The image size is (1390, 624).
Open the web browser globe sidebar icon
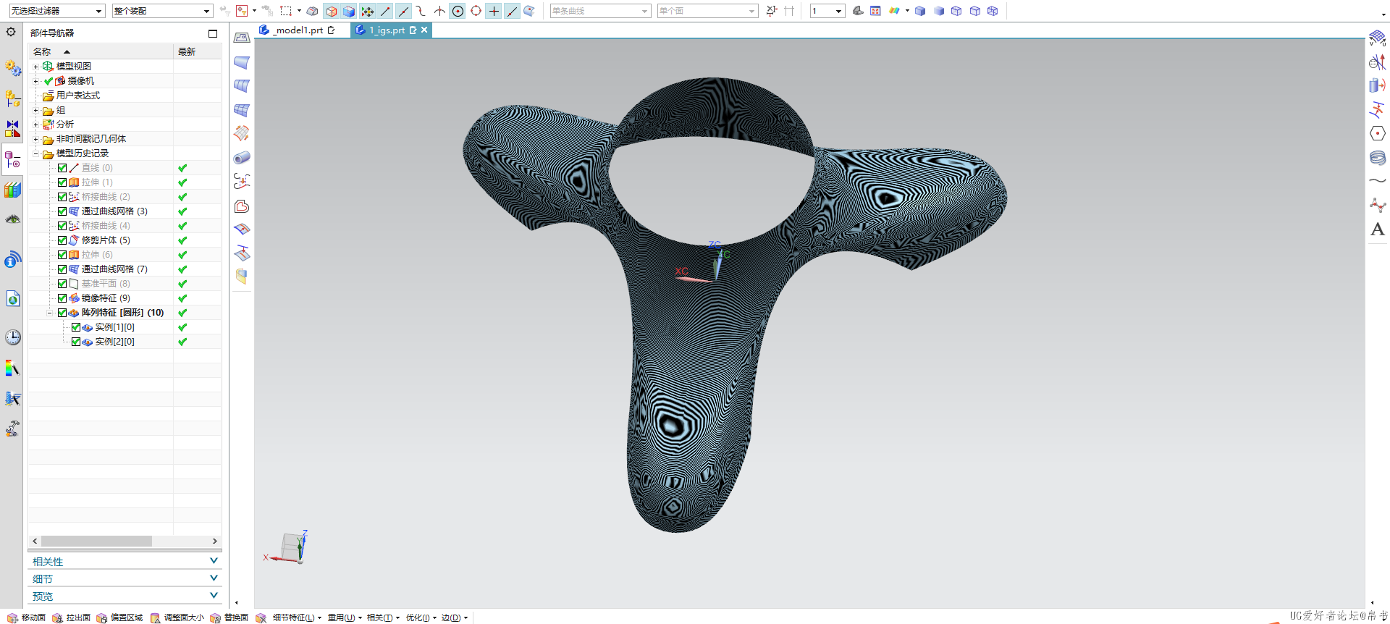[x=12, y=299]
